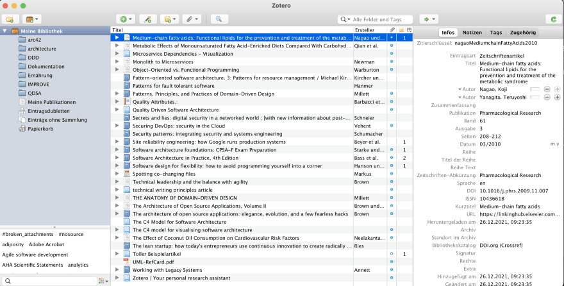Add author after Yanagita plus button
Screen dimensions: 564x286
point(557,97)
